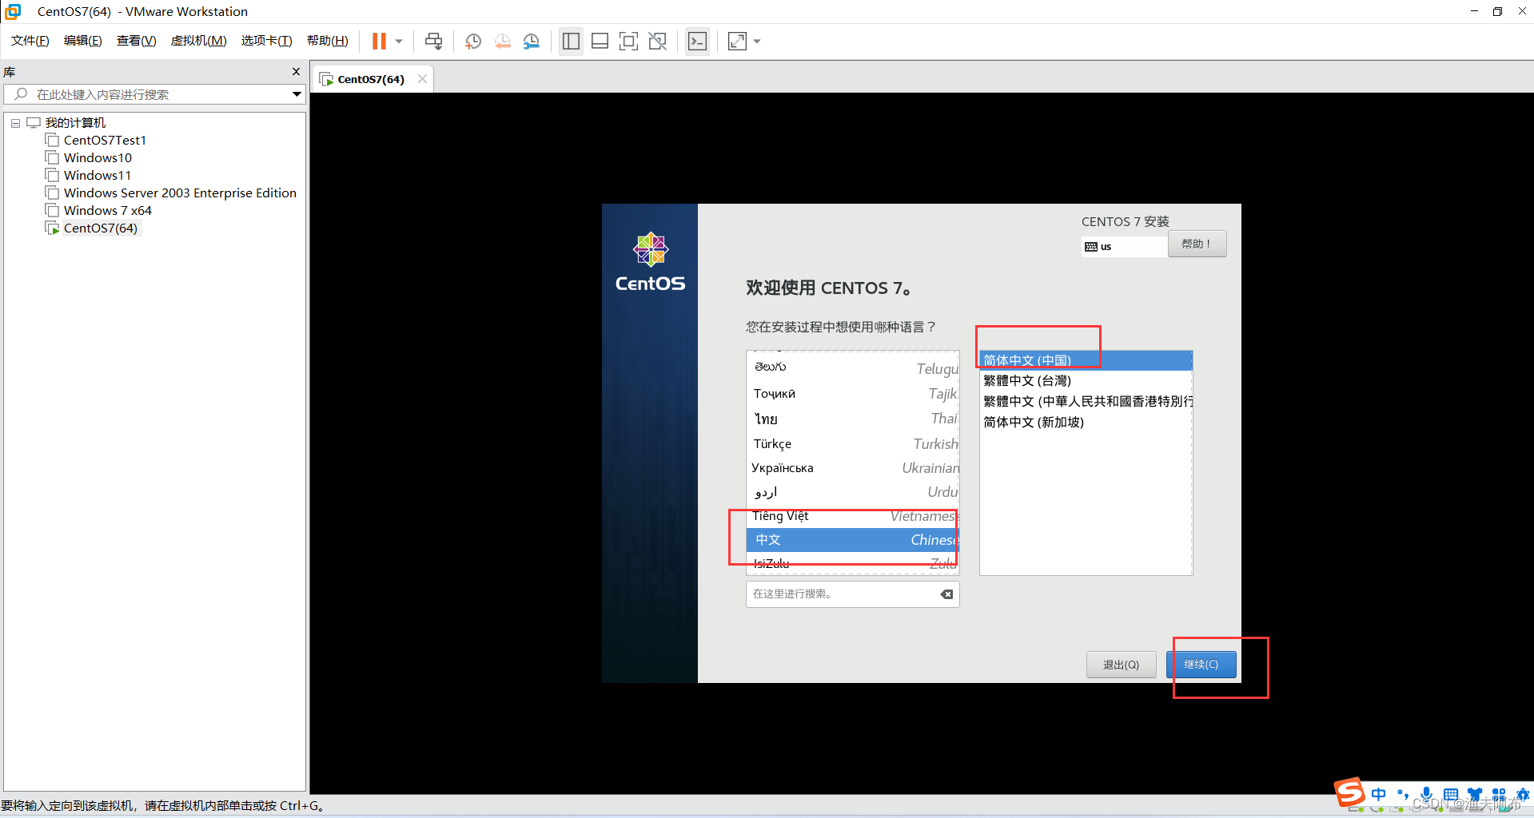
Task: Click the revert to snapshot icon
Action: tap(503, 41)
